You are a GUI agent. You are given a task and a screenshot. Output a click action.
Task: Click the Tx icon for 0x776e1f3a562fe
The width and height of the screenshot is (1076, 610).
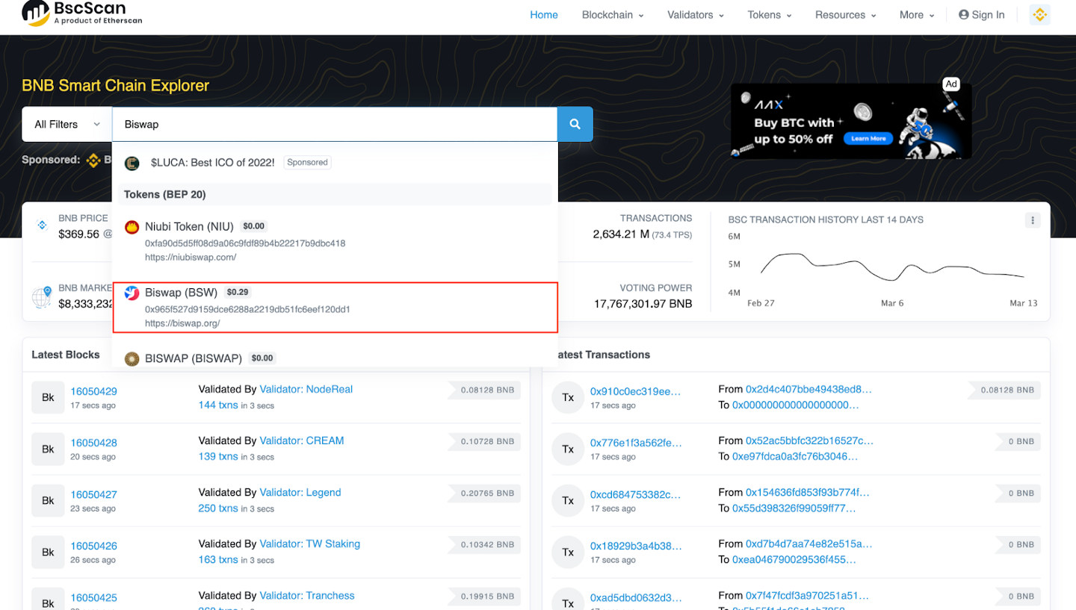point(568,449)
